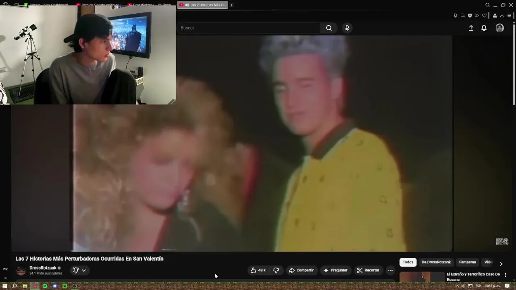The width and height of the screenshot is (516, 290).
Task: Click the browser tab search magnifier
Action: tap(487, 5)
